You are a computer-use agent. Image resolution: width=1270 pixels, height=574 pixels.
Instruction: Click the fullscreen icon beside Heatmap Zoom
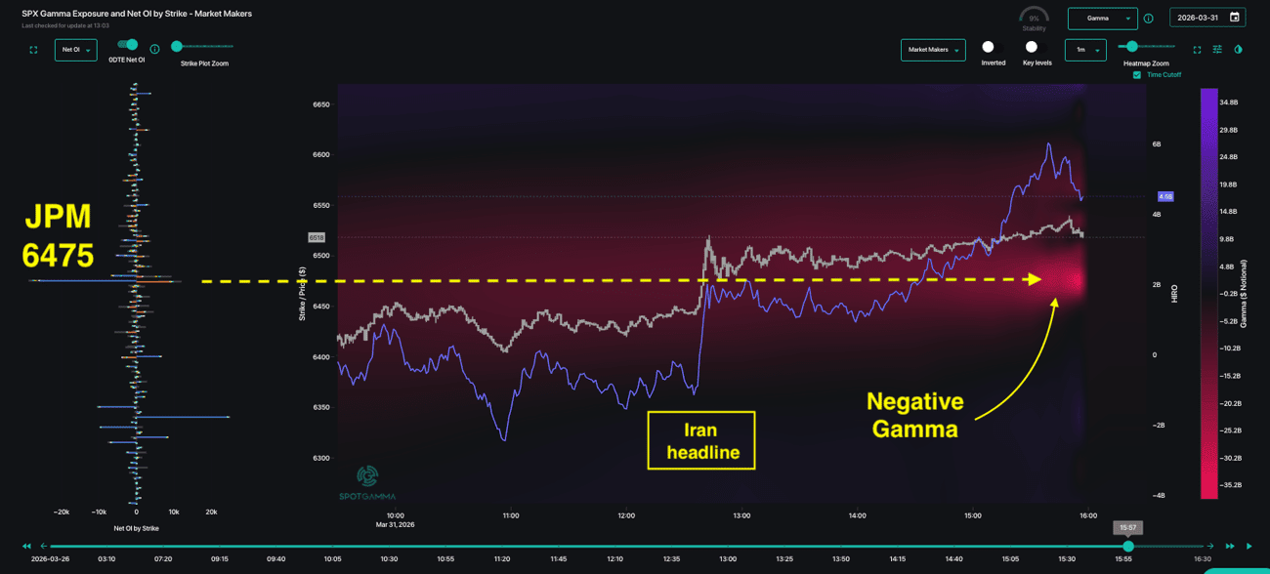point(1196,49)
